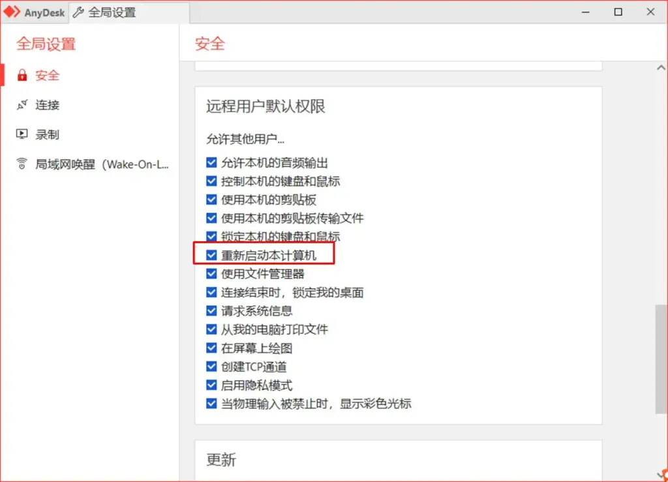
Task: Select the lock icon beside 安全 in sidebar
Action: click(21, 75)
